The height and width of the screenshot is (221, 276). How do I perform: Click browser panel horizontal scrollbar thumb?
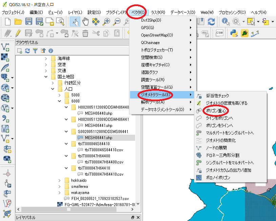[69, 209]
